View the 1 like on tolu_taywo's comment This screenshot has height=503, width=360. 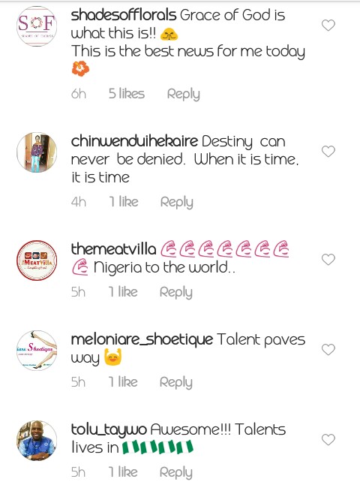tap(123, 472)
